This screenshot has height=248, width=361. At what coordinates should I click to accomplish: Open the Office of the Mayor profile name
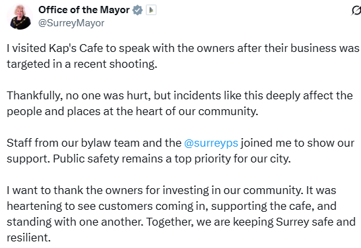(84, 10)
